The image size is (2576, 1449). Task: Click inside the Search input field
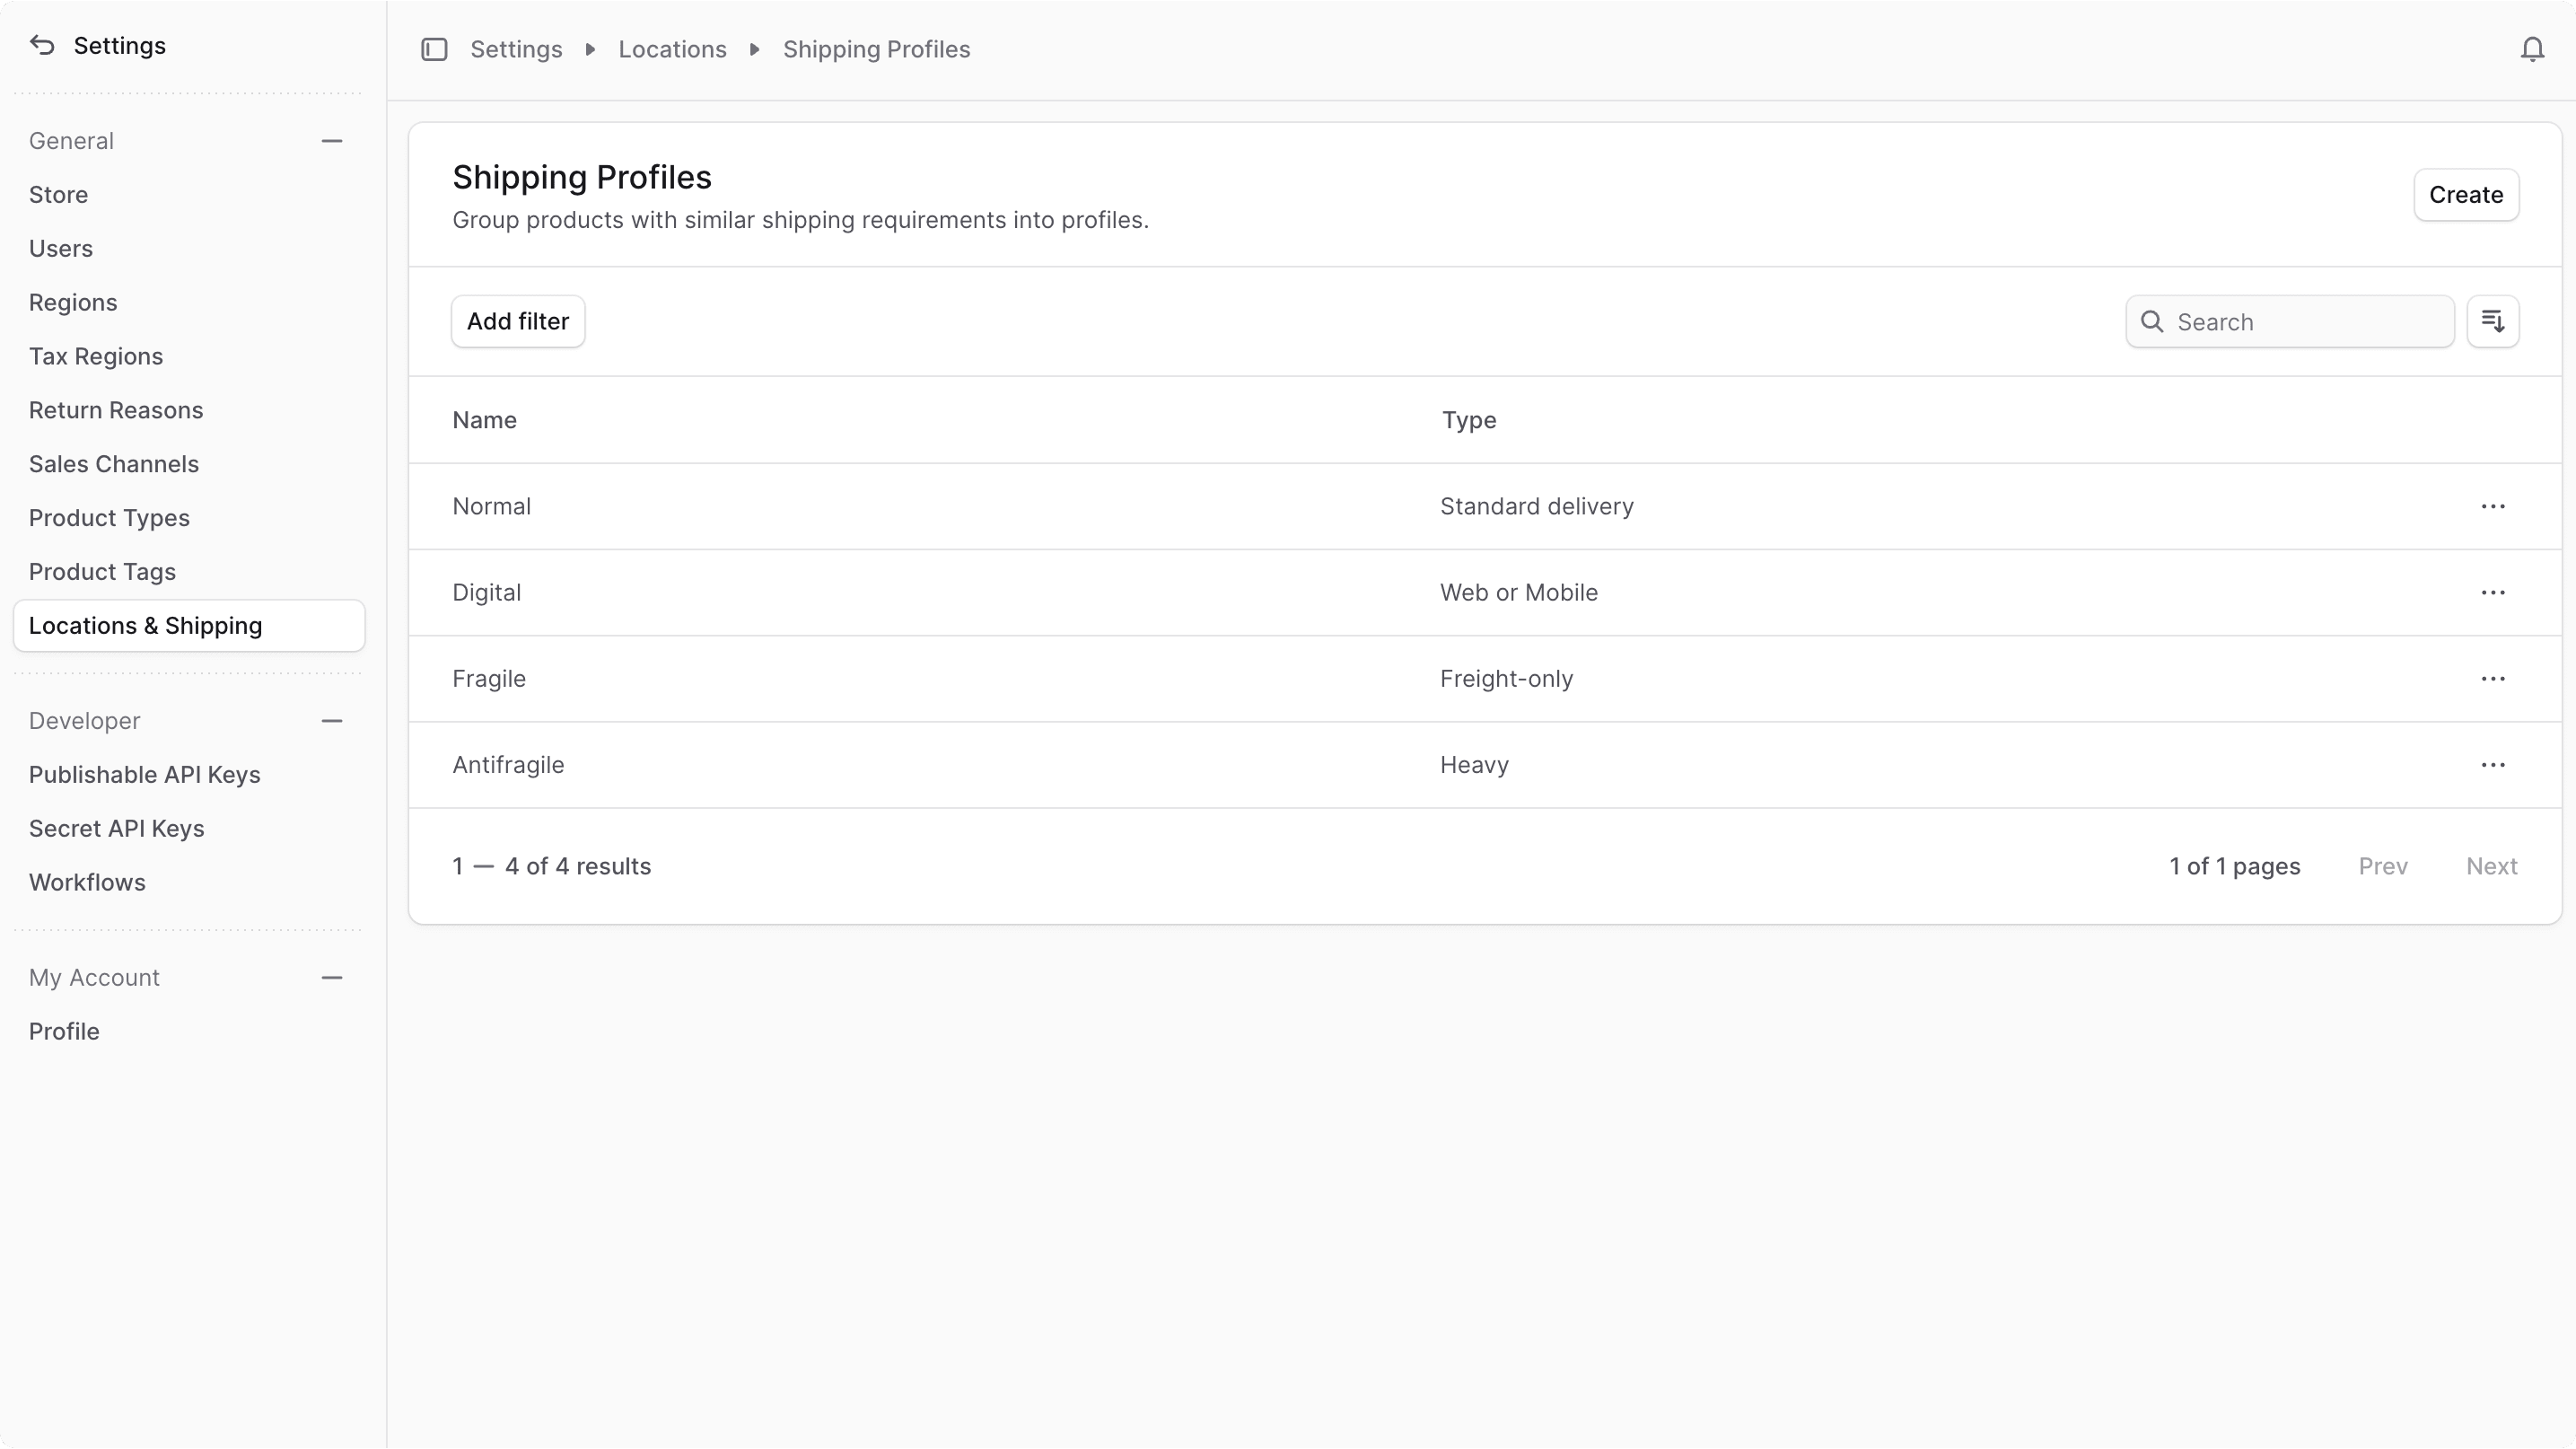point(2290,321)
